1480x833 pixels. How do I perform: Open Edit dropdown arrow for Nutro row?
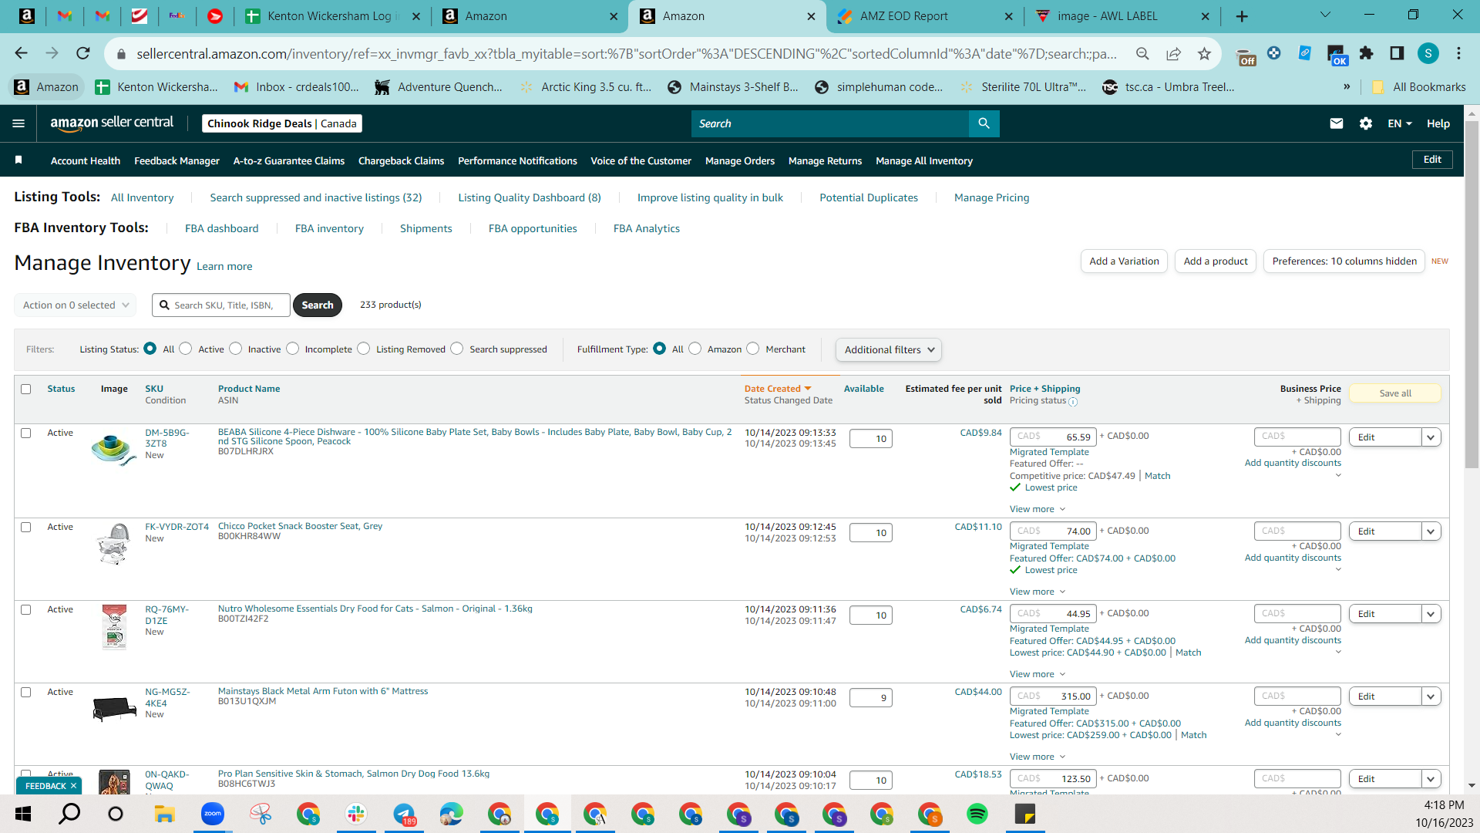tap(1431, 614)
